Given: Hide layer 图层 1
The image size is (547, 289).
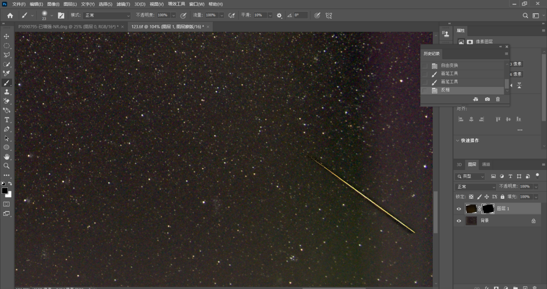Looking at the screenshot, I should point(459,209).
